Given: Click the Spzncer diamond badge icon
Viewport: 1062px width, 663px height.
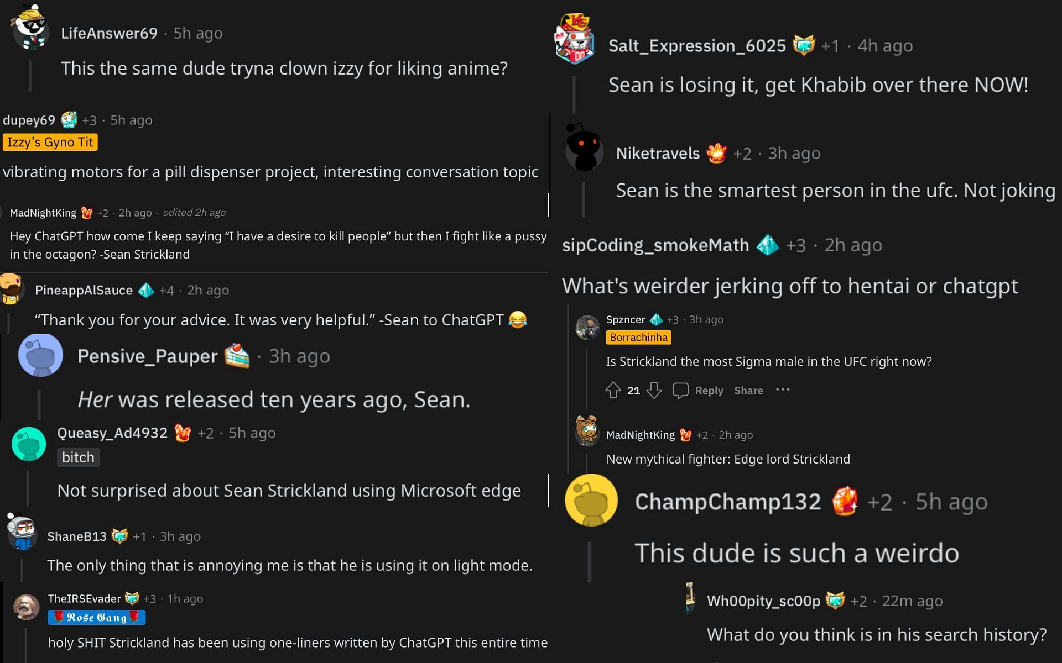Looking at the screenshot, I should point(655,318).
